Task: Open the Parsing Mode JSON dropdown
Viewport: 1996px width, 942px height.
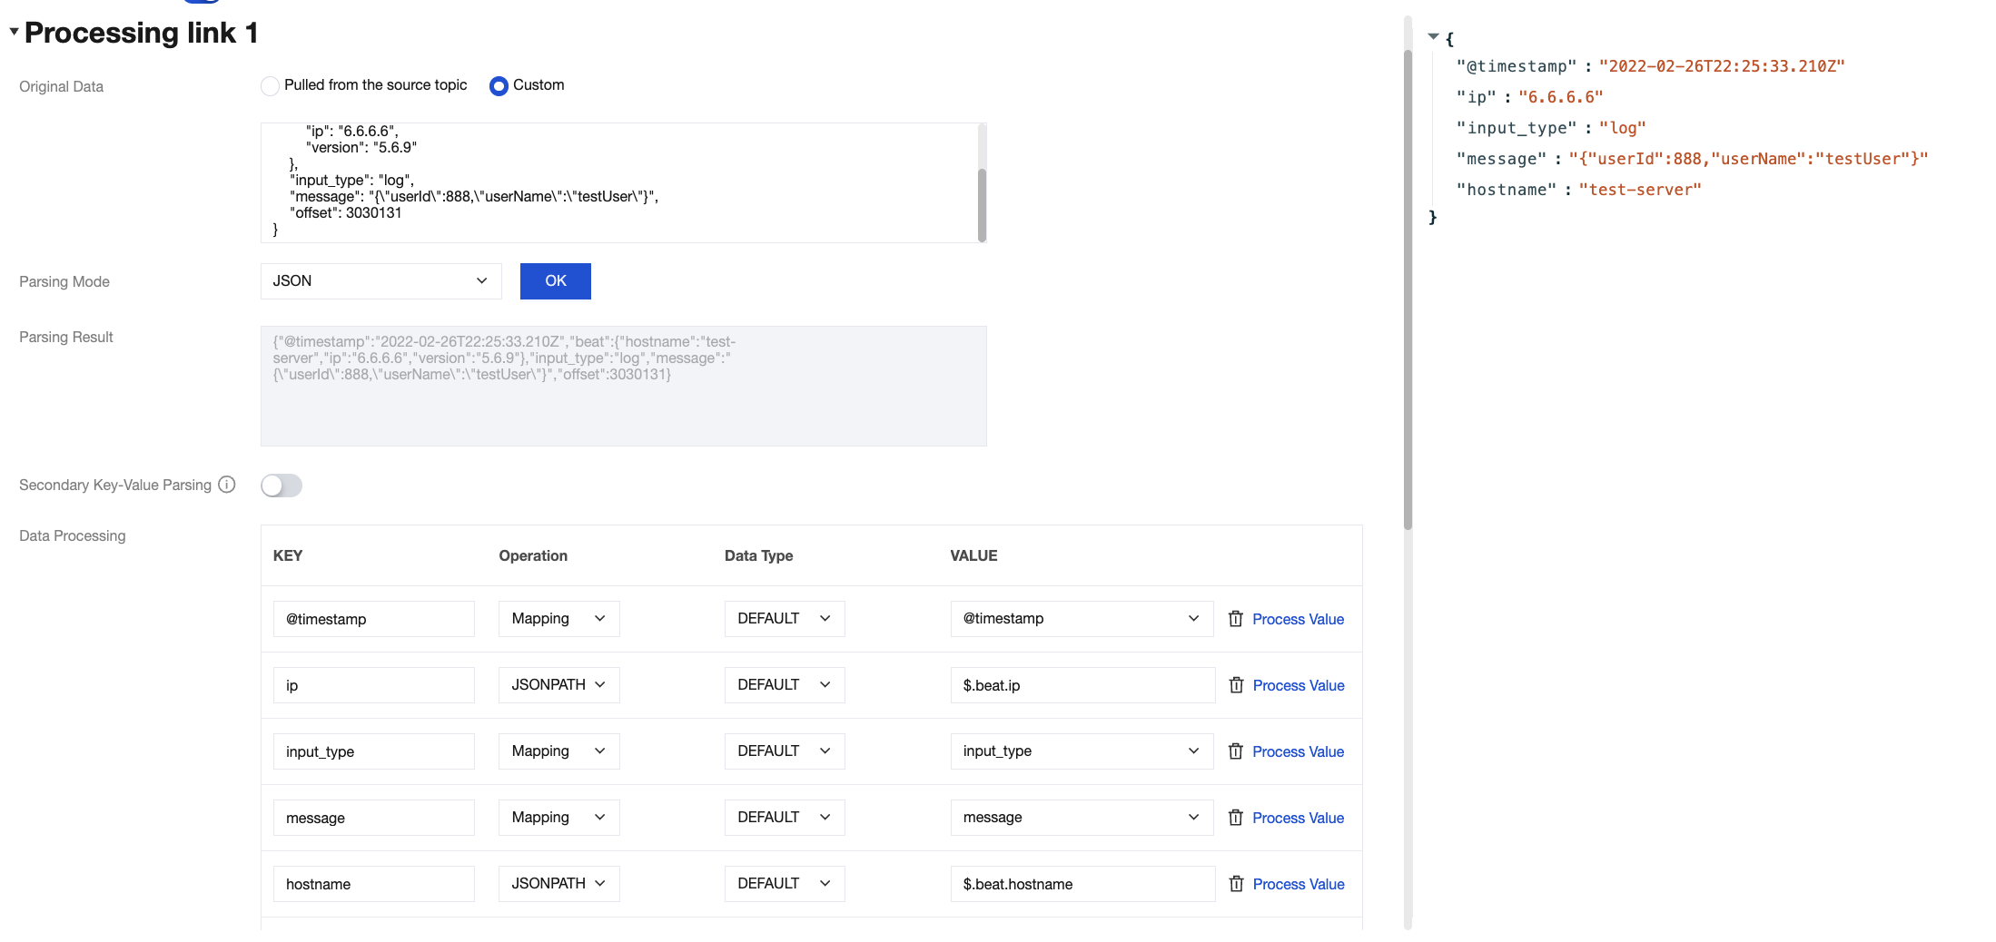Action: [x=380, y=281]
